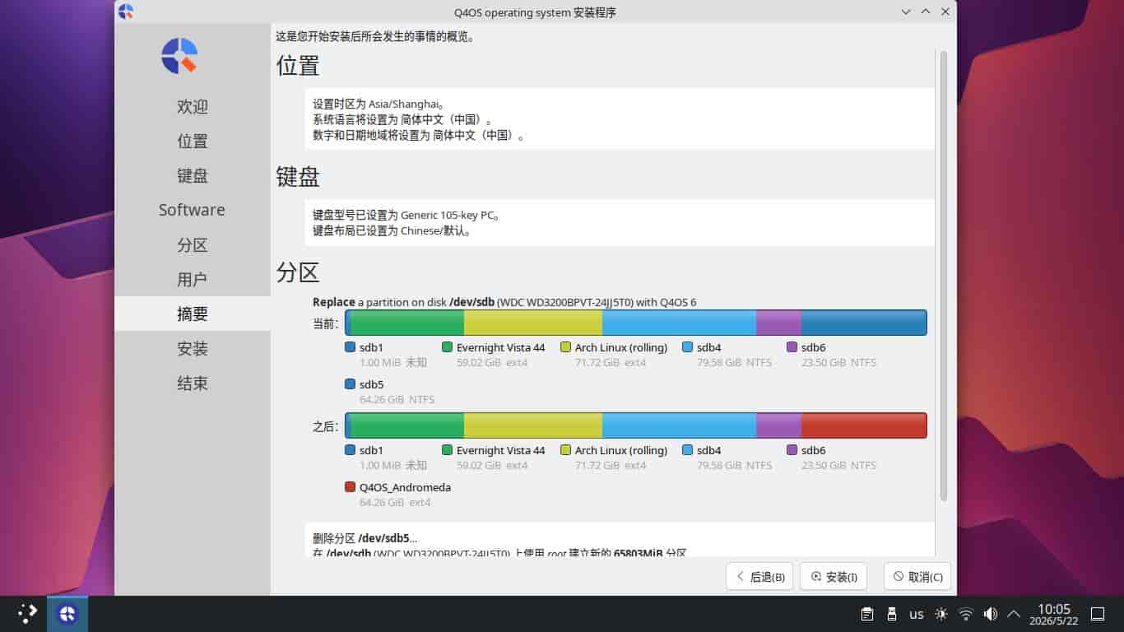Click the 位置 section heading
This screenshot has height=632, width=1124.
click(x=298, y=66)
